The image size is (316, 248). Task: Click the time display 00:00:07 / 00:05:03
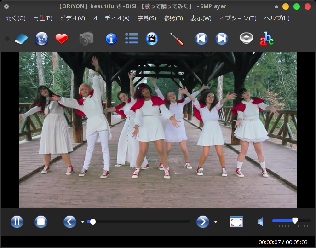(283, 242)
